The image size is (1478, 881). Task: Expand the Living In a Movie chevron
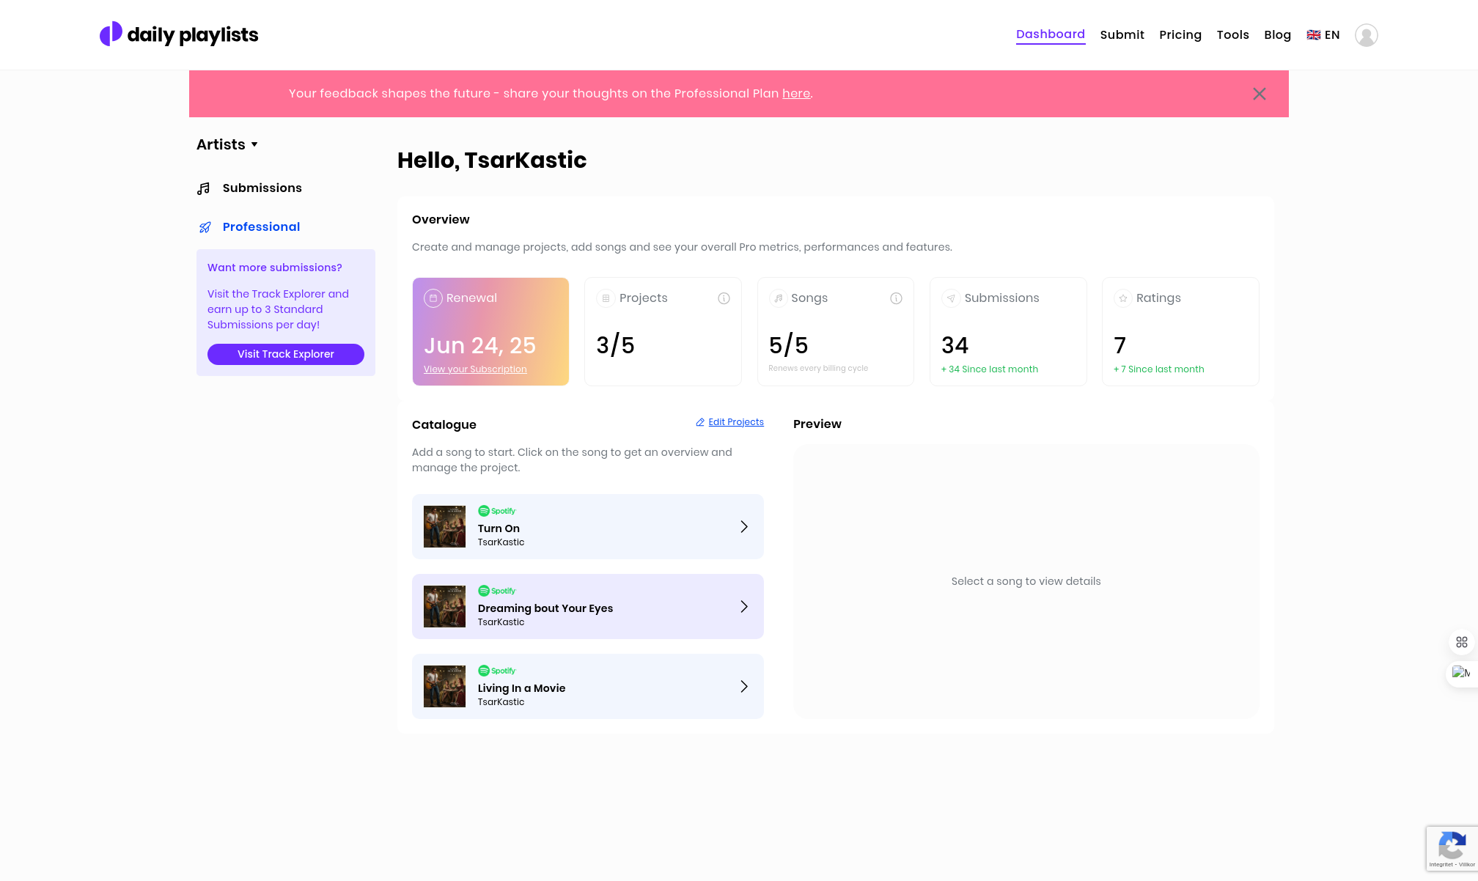click(743, 687)
